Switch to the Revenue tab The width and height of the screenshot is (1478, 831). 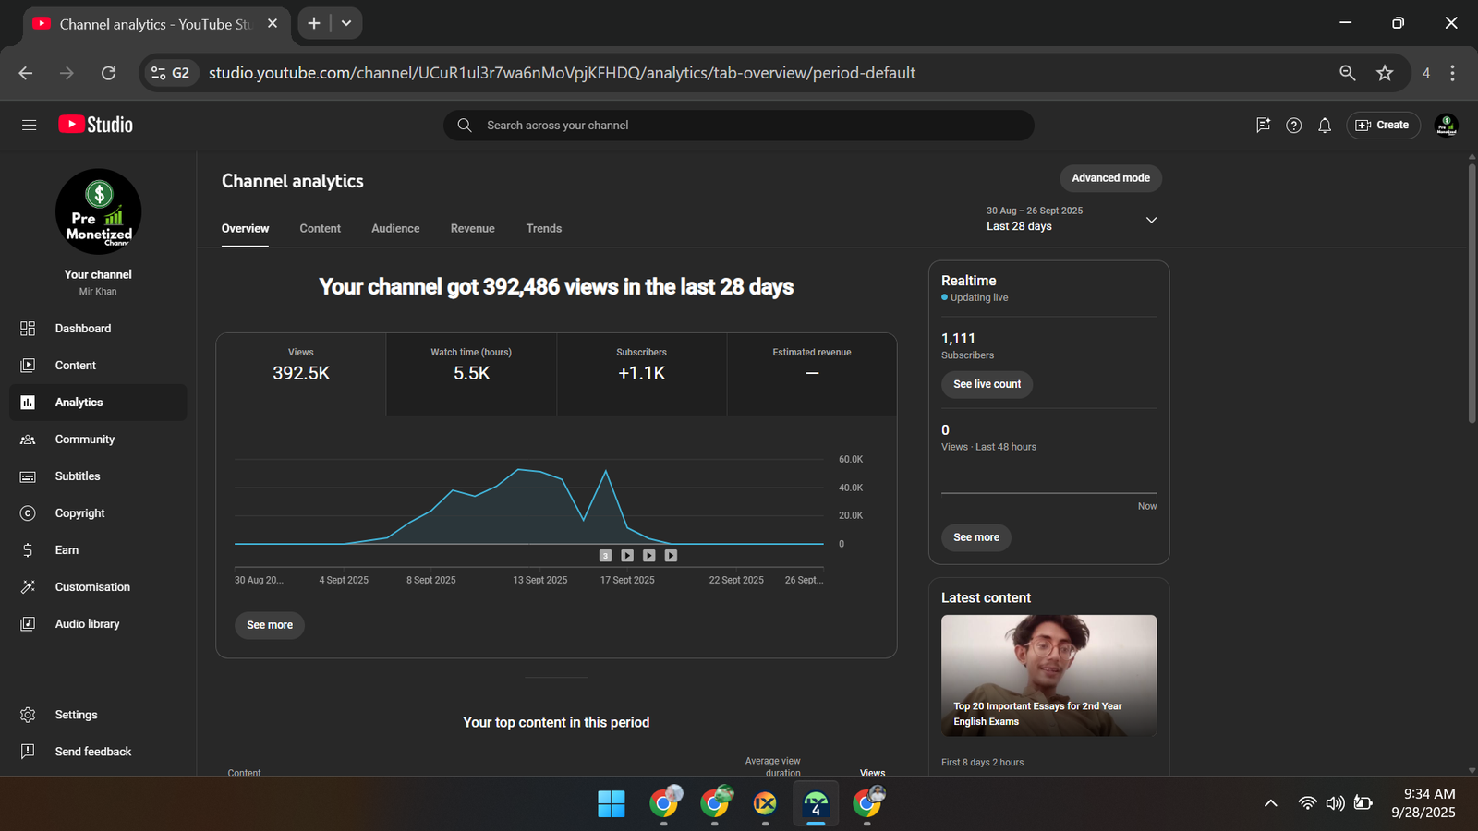coord(472,228)
